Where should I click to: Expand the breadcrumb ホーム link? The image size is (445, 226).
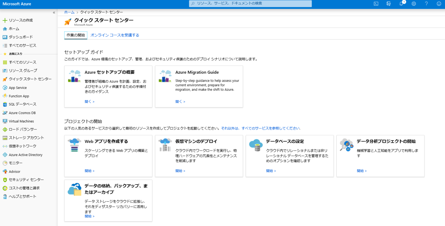click(x=69, y=12)
